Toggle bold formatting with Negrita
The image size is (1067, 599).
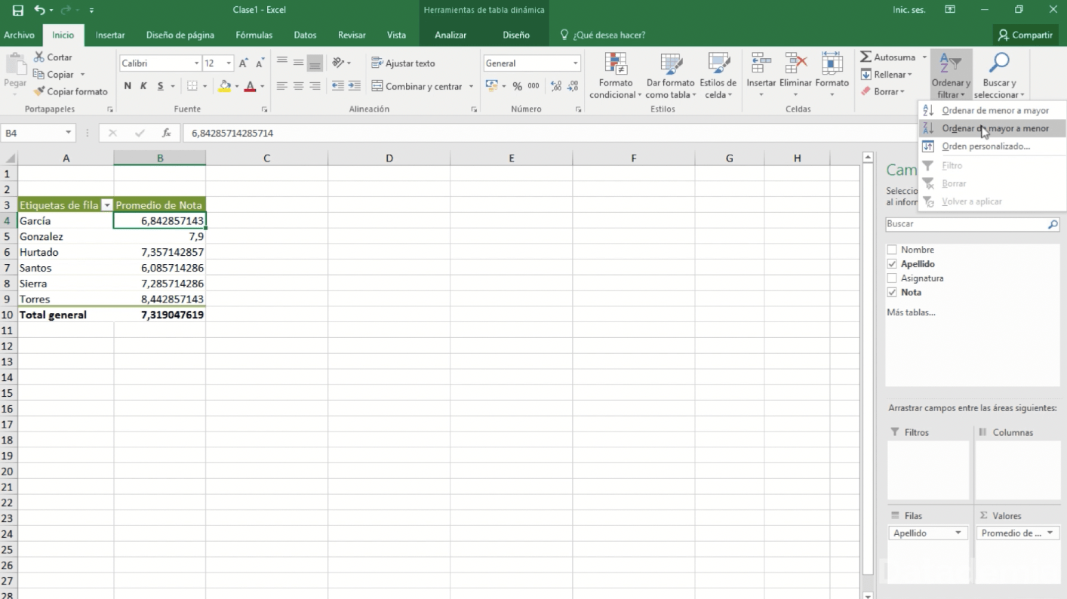coord(127,85)
